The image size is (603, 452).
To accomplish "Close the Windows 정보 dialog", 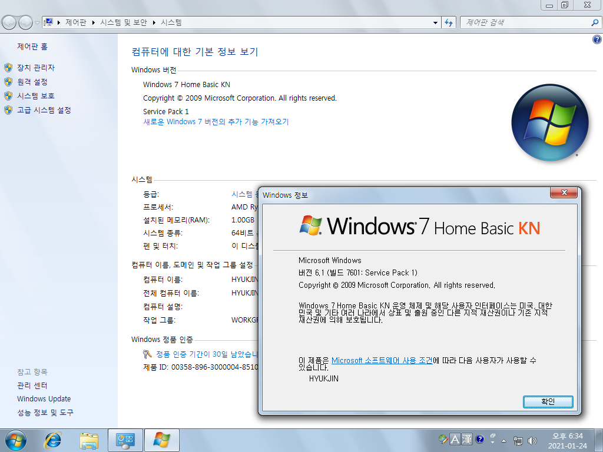I will (564, 192).
